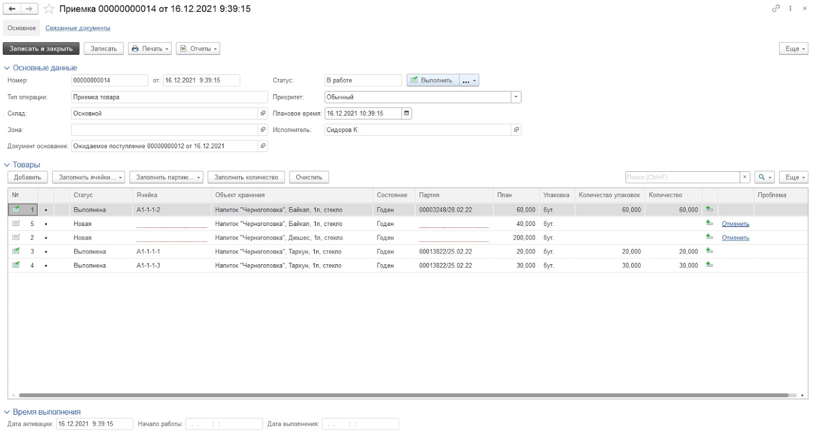Open the Печать dropdown menu
Screen dimensions: 816x434
pos(149,48)
